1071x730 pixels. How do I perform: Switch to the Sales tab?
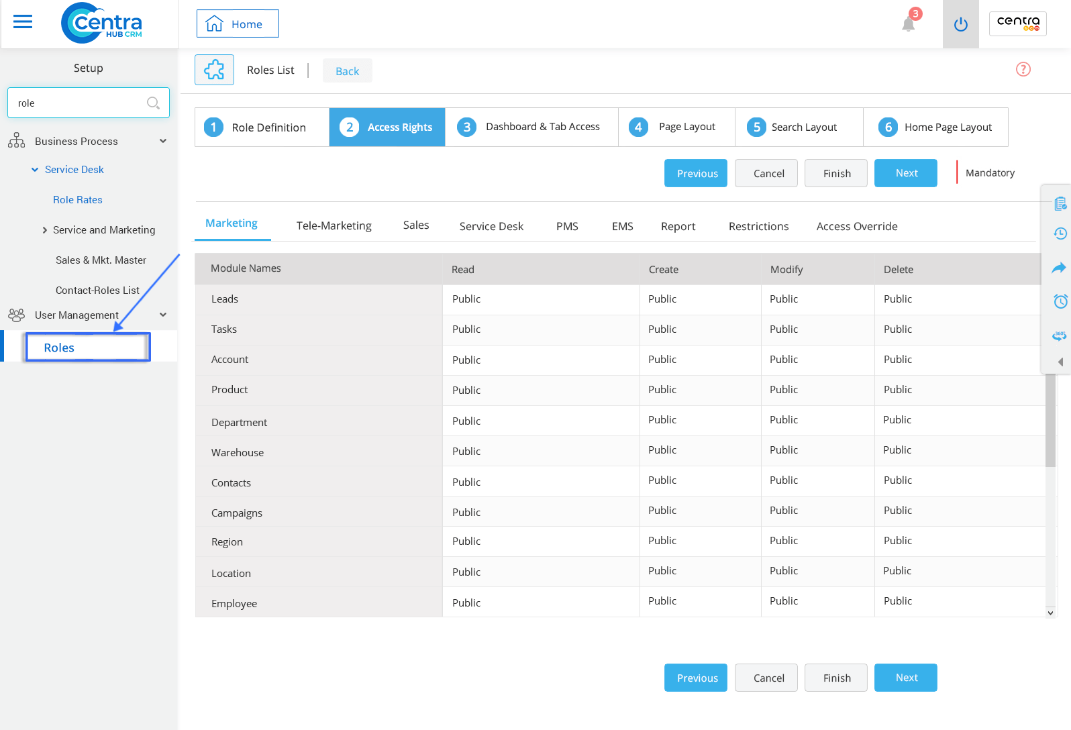point(416,225)
